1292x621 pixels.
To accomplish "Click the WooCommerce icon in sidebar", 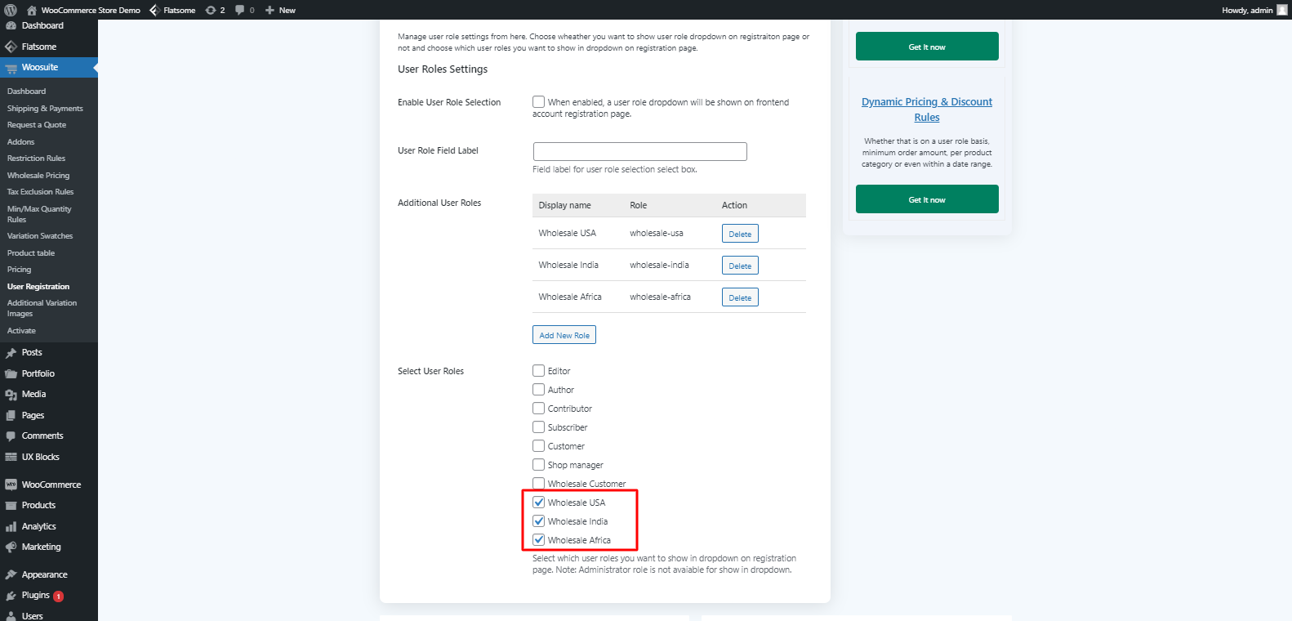I will click(x=11, y=485).
